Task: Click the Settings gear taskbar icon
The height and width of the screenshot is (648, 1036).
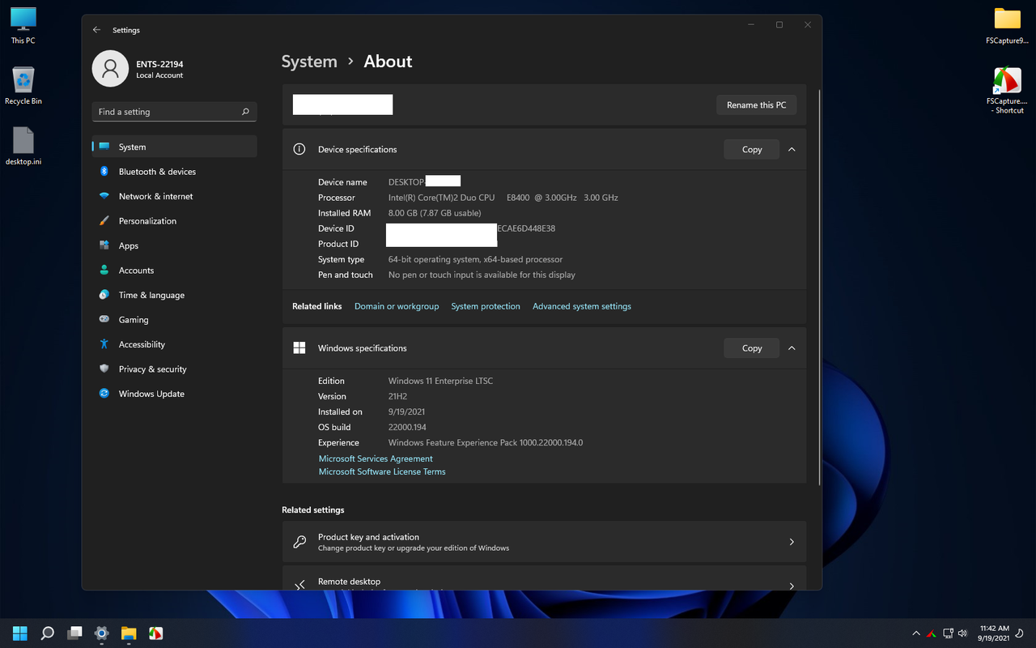Action: click(x=101, y=633)
